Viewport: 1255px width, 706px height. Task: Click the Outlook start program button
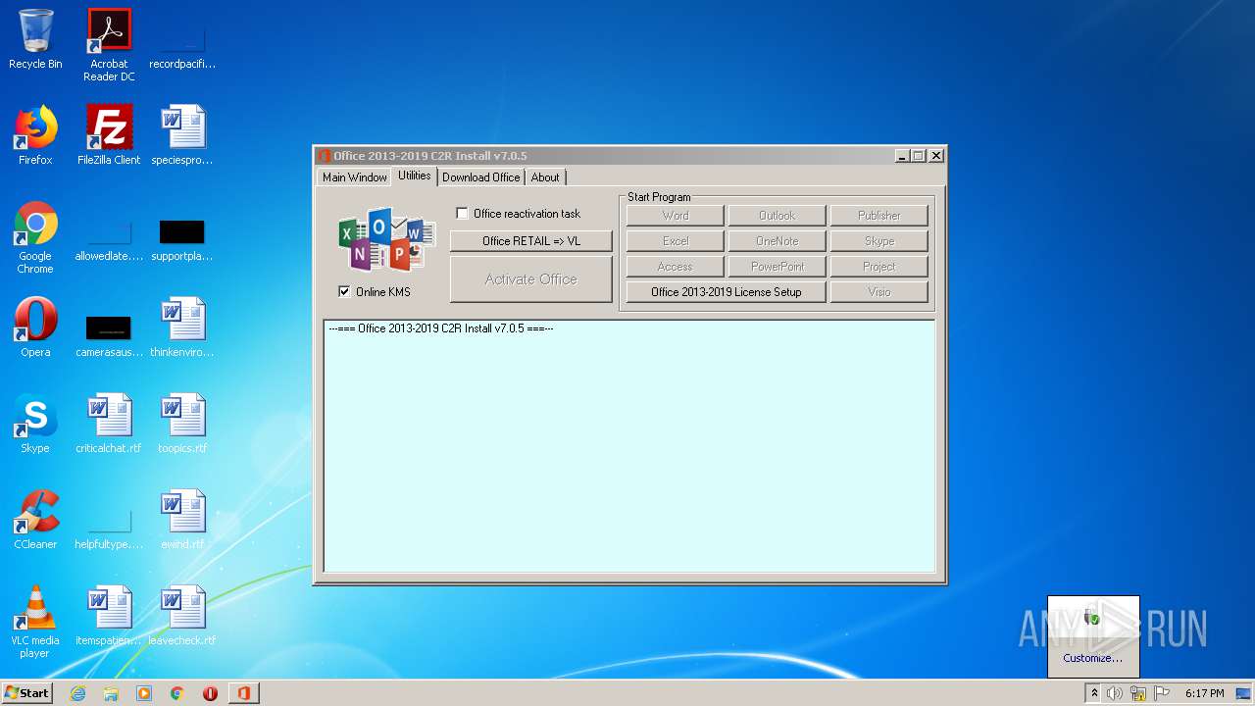coord(778,216)
